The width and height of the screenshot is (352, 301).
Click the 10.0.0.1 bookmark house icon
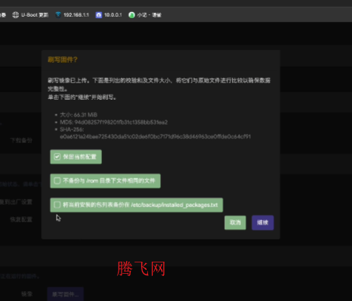[x=99, y=15]
